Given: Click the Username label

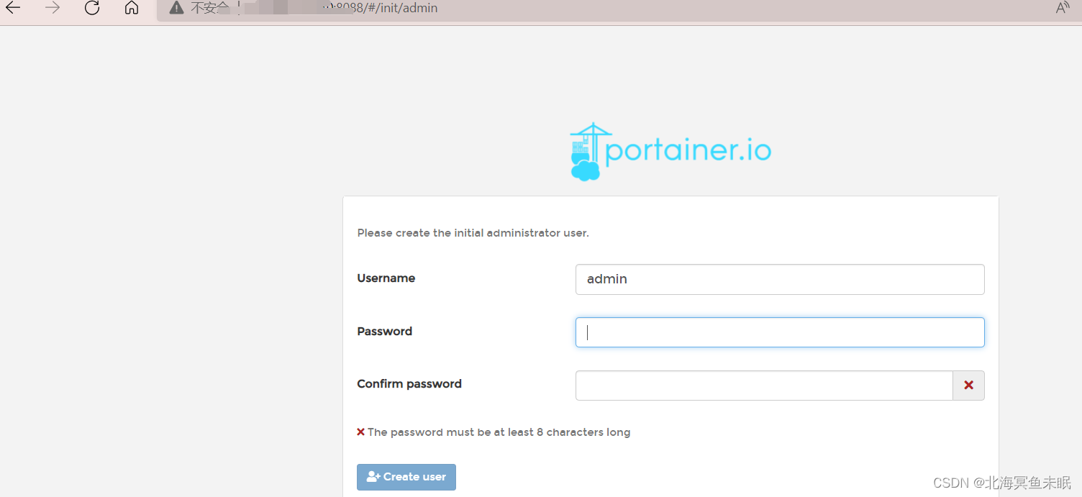Looking at the screenshot, I should pyautogui.click(x=386, y=278).
